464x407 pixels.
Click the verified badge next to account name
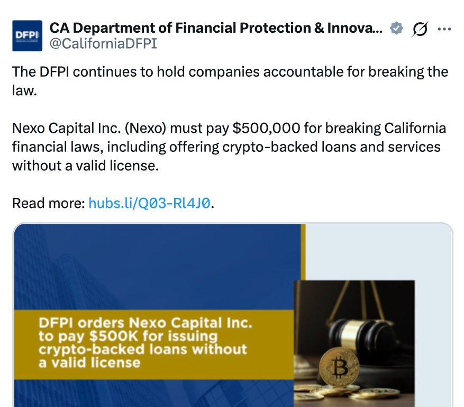[x=396, y=29]
